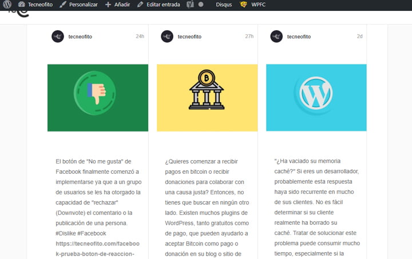The height and width of the screenshot is (259, 412).
Task: Open the WordPress logo menu in admin bar
Action: coord(7,5)
